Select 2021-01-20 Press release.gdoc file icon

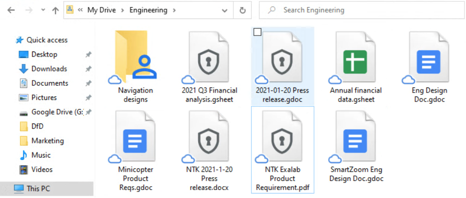coord(282,56)
